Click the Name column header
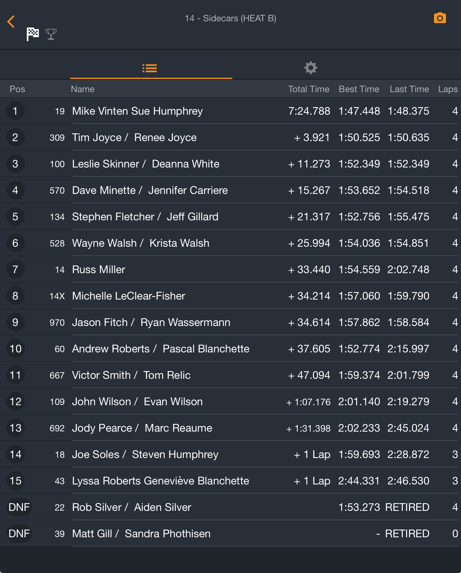461x573 pixels. (x=83, y=89)
